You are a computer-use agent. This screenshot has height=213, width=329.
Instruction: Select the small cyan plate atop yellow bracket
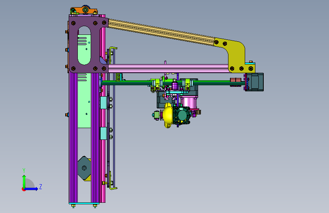coord(250,63)
